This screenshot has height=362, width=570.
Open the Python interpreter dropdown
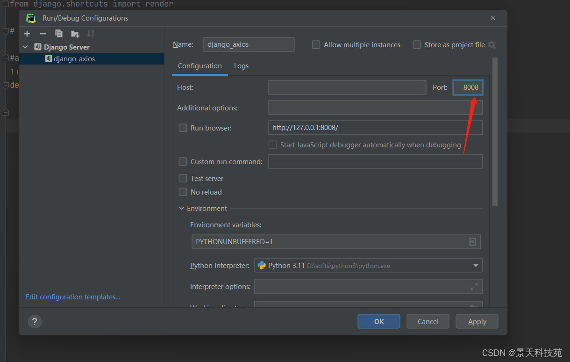click(x=368, y=265)
